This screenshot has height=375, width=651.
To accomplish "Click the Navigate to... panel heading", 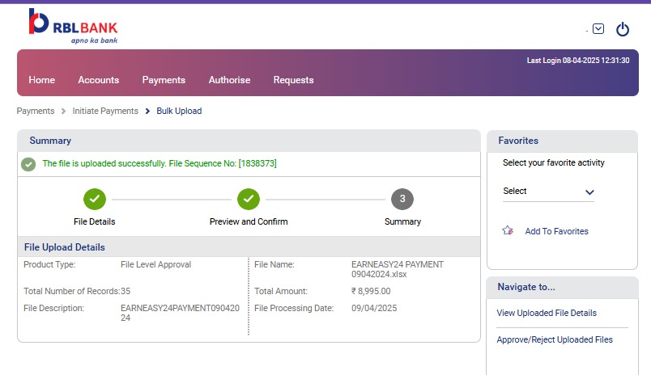I will pyautogui.click(x=526, y=287).
